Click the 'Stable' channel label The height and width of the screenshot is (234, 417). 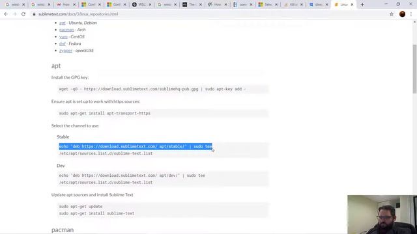tap(63, 137)
